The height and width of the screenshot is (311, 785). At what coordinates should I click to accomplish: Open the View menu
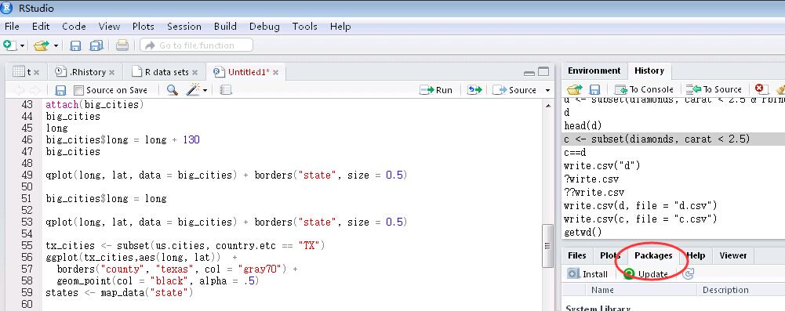pyautogui.click(x=109, y=27)
